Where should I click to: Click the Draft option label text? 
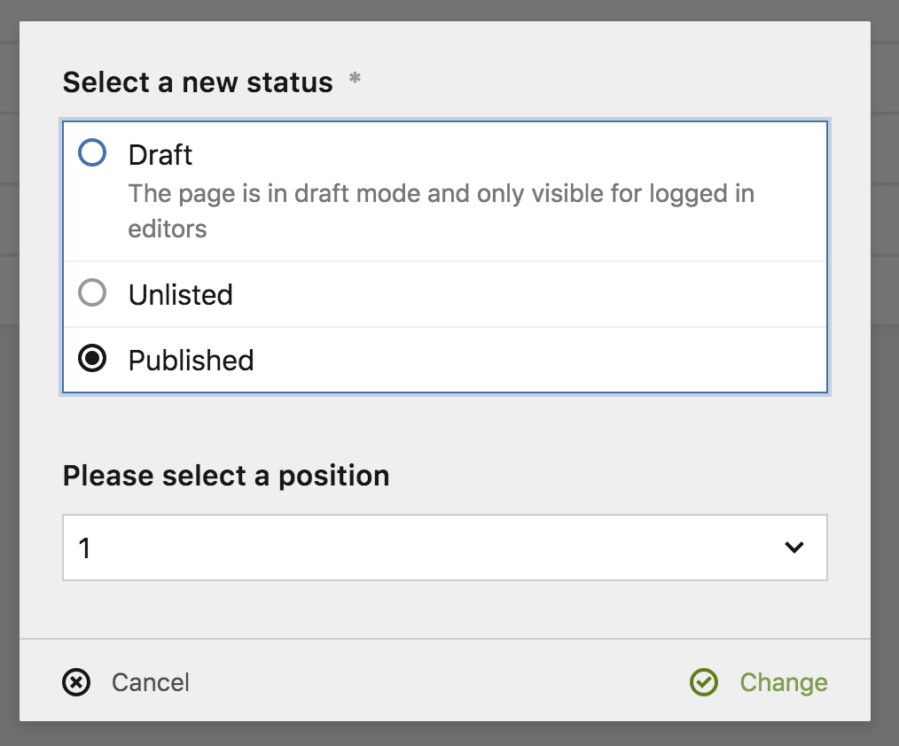(160, 155)
